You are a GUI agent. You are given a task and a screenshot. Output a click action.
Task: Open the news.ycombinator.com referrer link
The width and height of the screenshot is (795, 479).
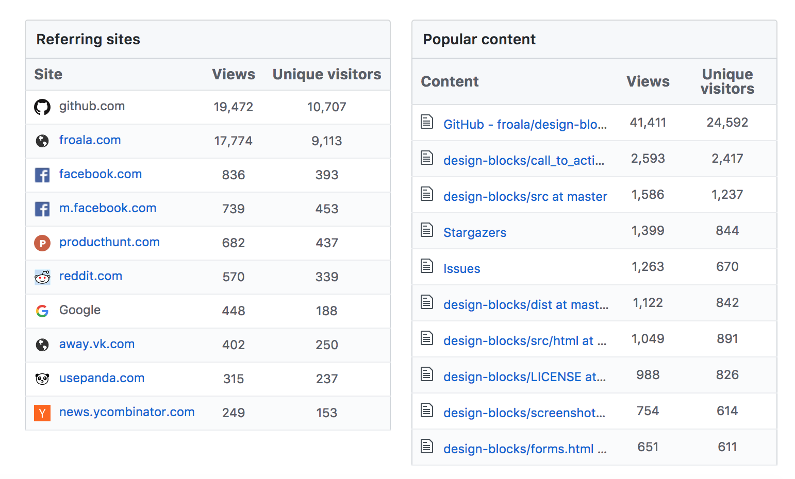pyautogui.click(x=127, y=412)
